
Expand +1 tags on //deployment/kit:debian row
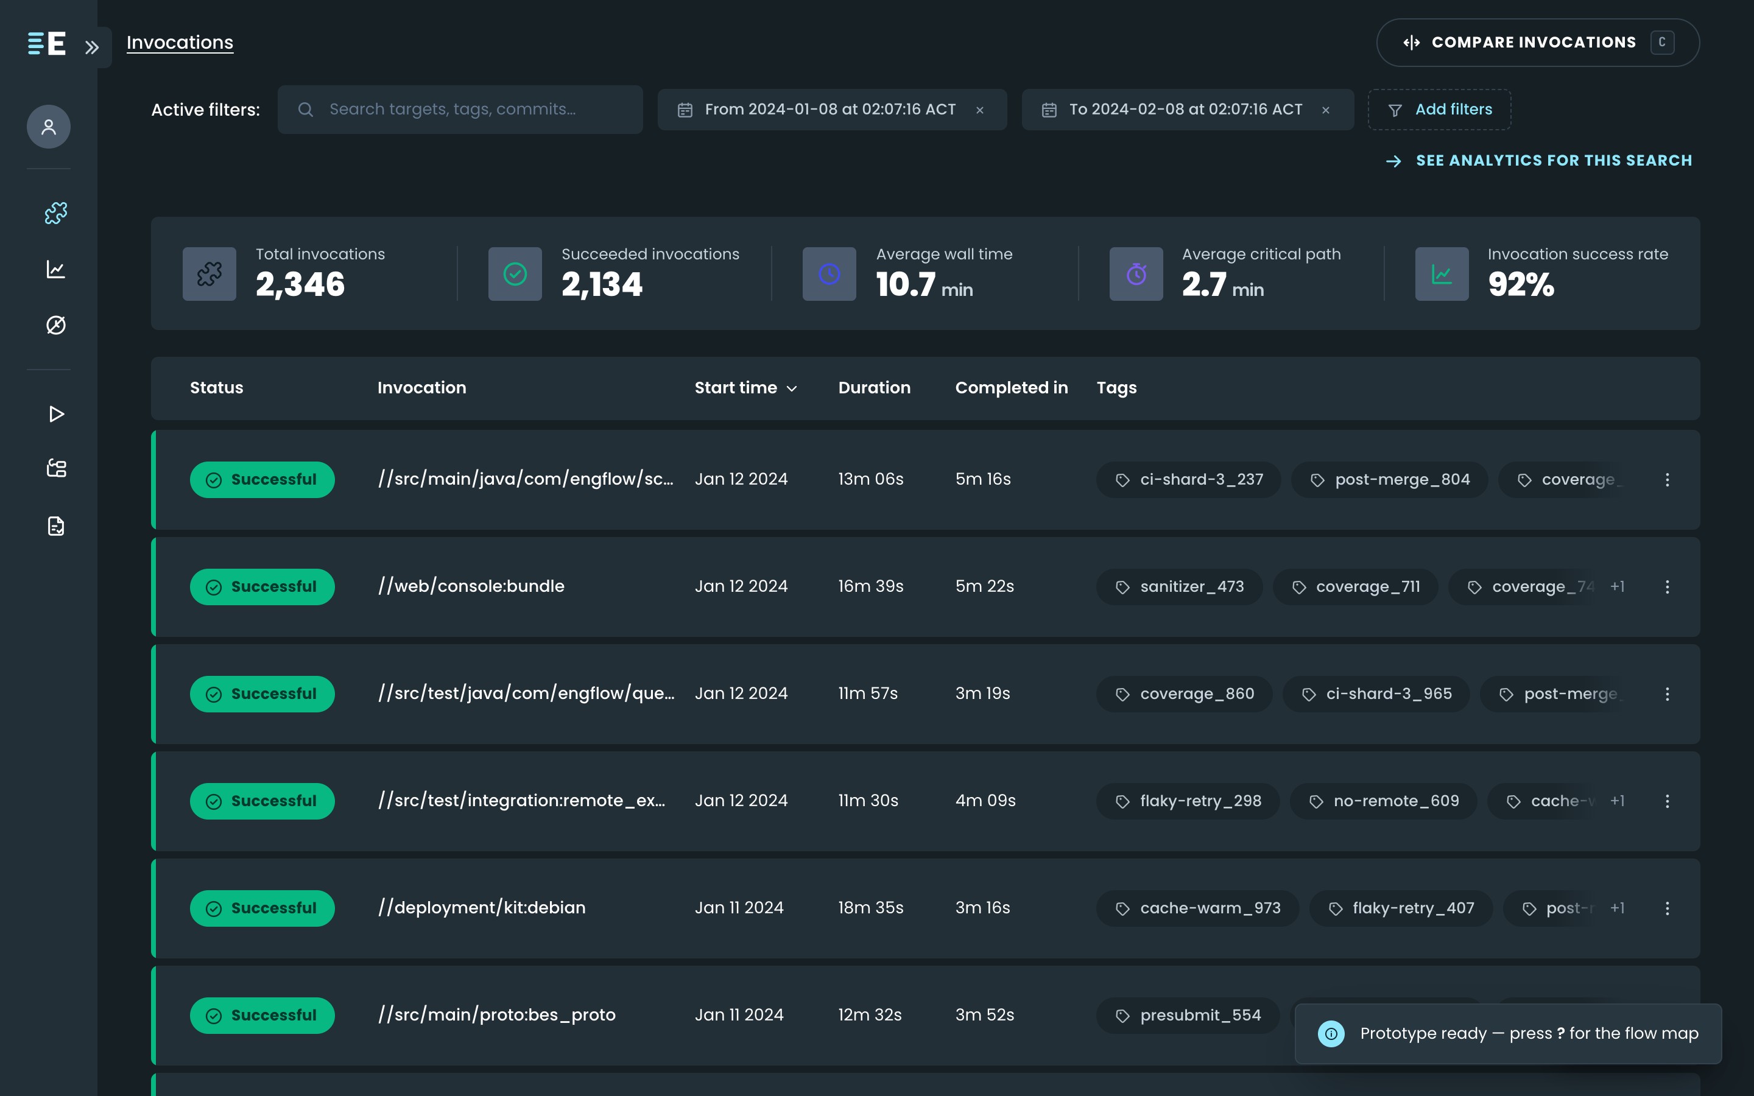[1617, 907]
